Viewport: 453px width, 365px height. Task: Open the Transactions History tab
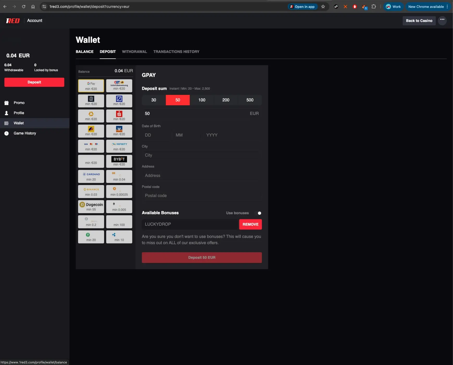point(176,52)
